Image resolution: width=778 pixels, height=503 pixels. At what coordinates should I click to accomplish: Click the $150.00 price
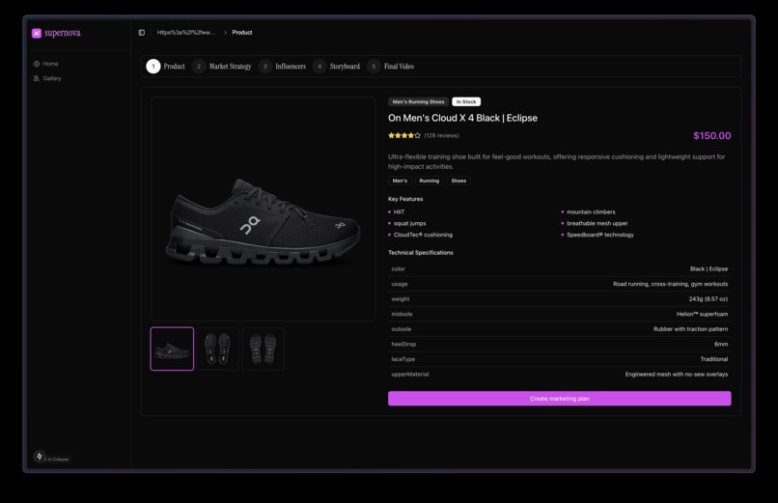[x=712, y=135]
